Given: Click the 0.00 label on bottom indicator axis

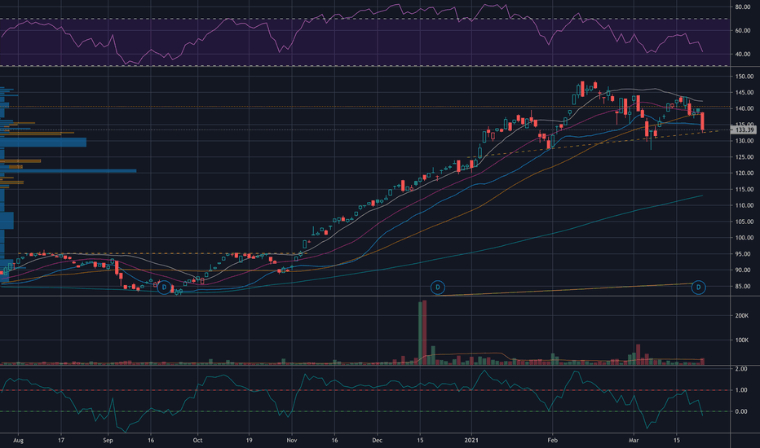Looking at the screenshot, I should 740,411.
